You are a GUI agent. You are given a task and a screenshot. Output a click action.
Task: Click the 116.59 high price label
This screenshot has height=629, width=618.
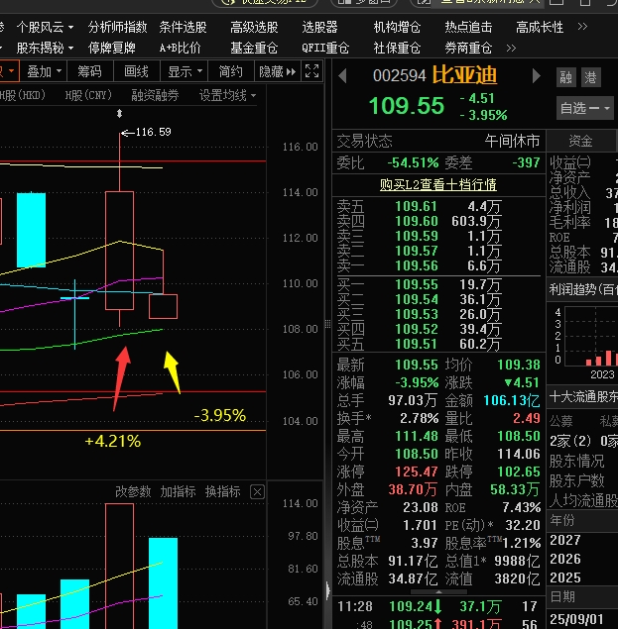click(x=154, y=132)
